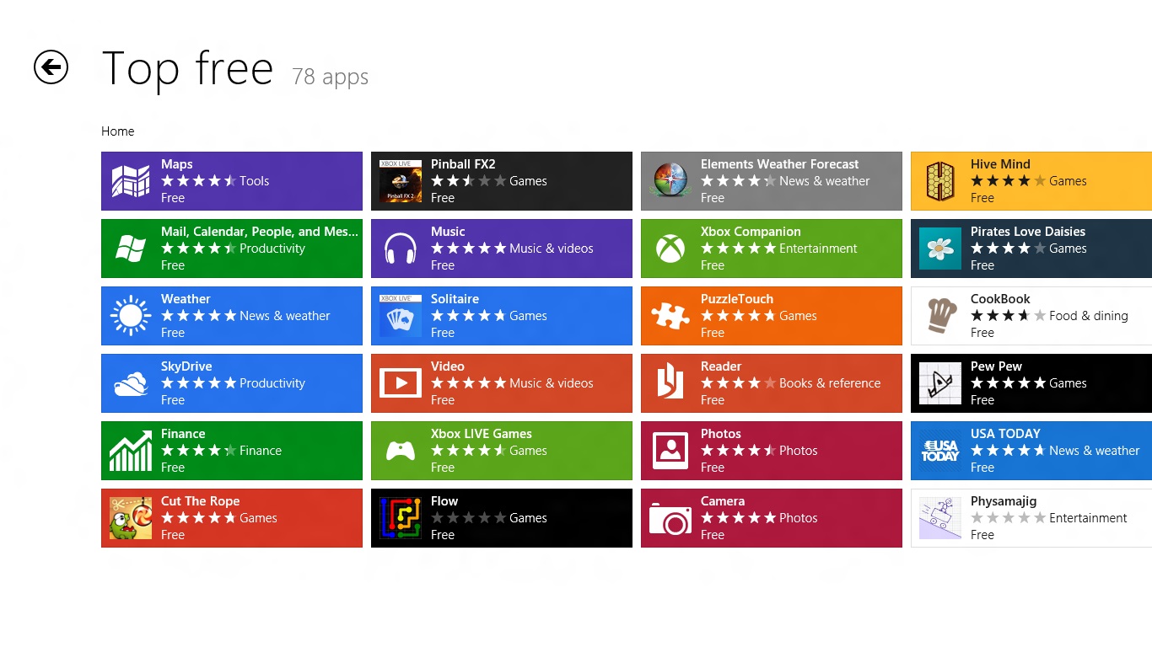This screenshot has height=647, width=1152.
Task: Click the back arrow button
Action: click(x=51, y=67)
